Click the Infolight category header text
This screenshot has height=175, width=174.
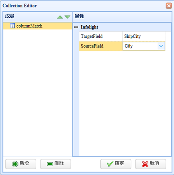(x=89, y=27)
